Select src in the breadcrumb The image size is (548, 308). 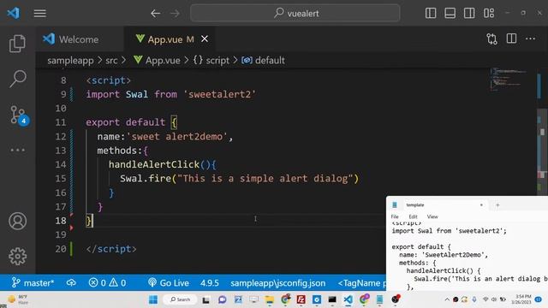point(111,61)
